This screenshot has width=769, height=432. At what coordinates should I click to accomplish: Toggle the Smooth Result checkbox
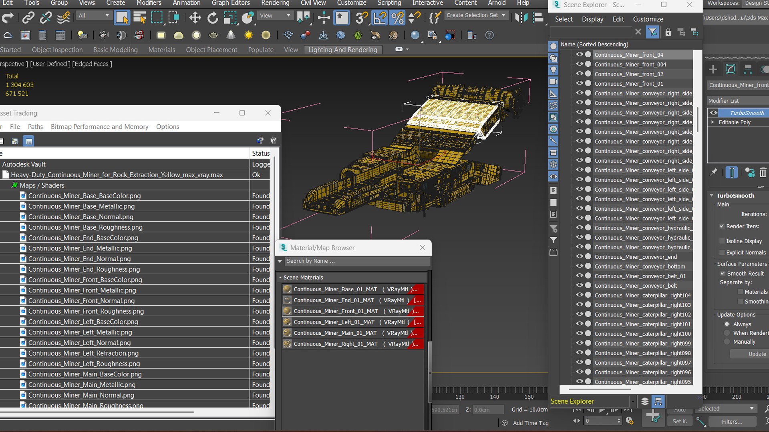point(723,274)
